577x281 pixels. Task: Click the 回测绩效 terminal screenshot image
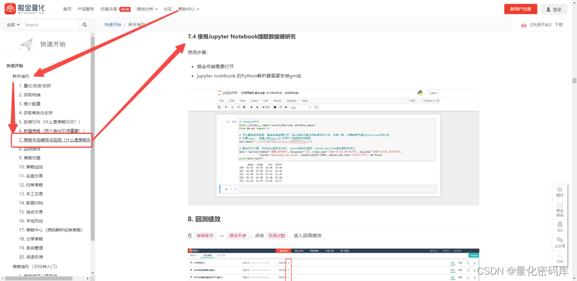point(333,264)
